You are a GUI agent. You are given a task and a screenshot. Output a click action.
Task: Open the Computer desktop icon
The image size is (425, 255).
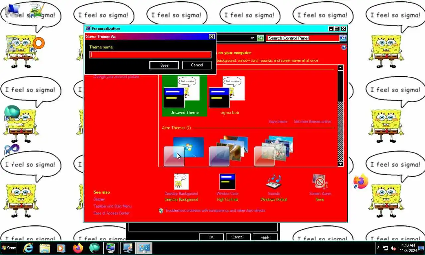[12, 11]
